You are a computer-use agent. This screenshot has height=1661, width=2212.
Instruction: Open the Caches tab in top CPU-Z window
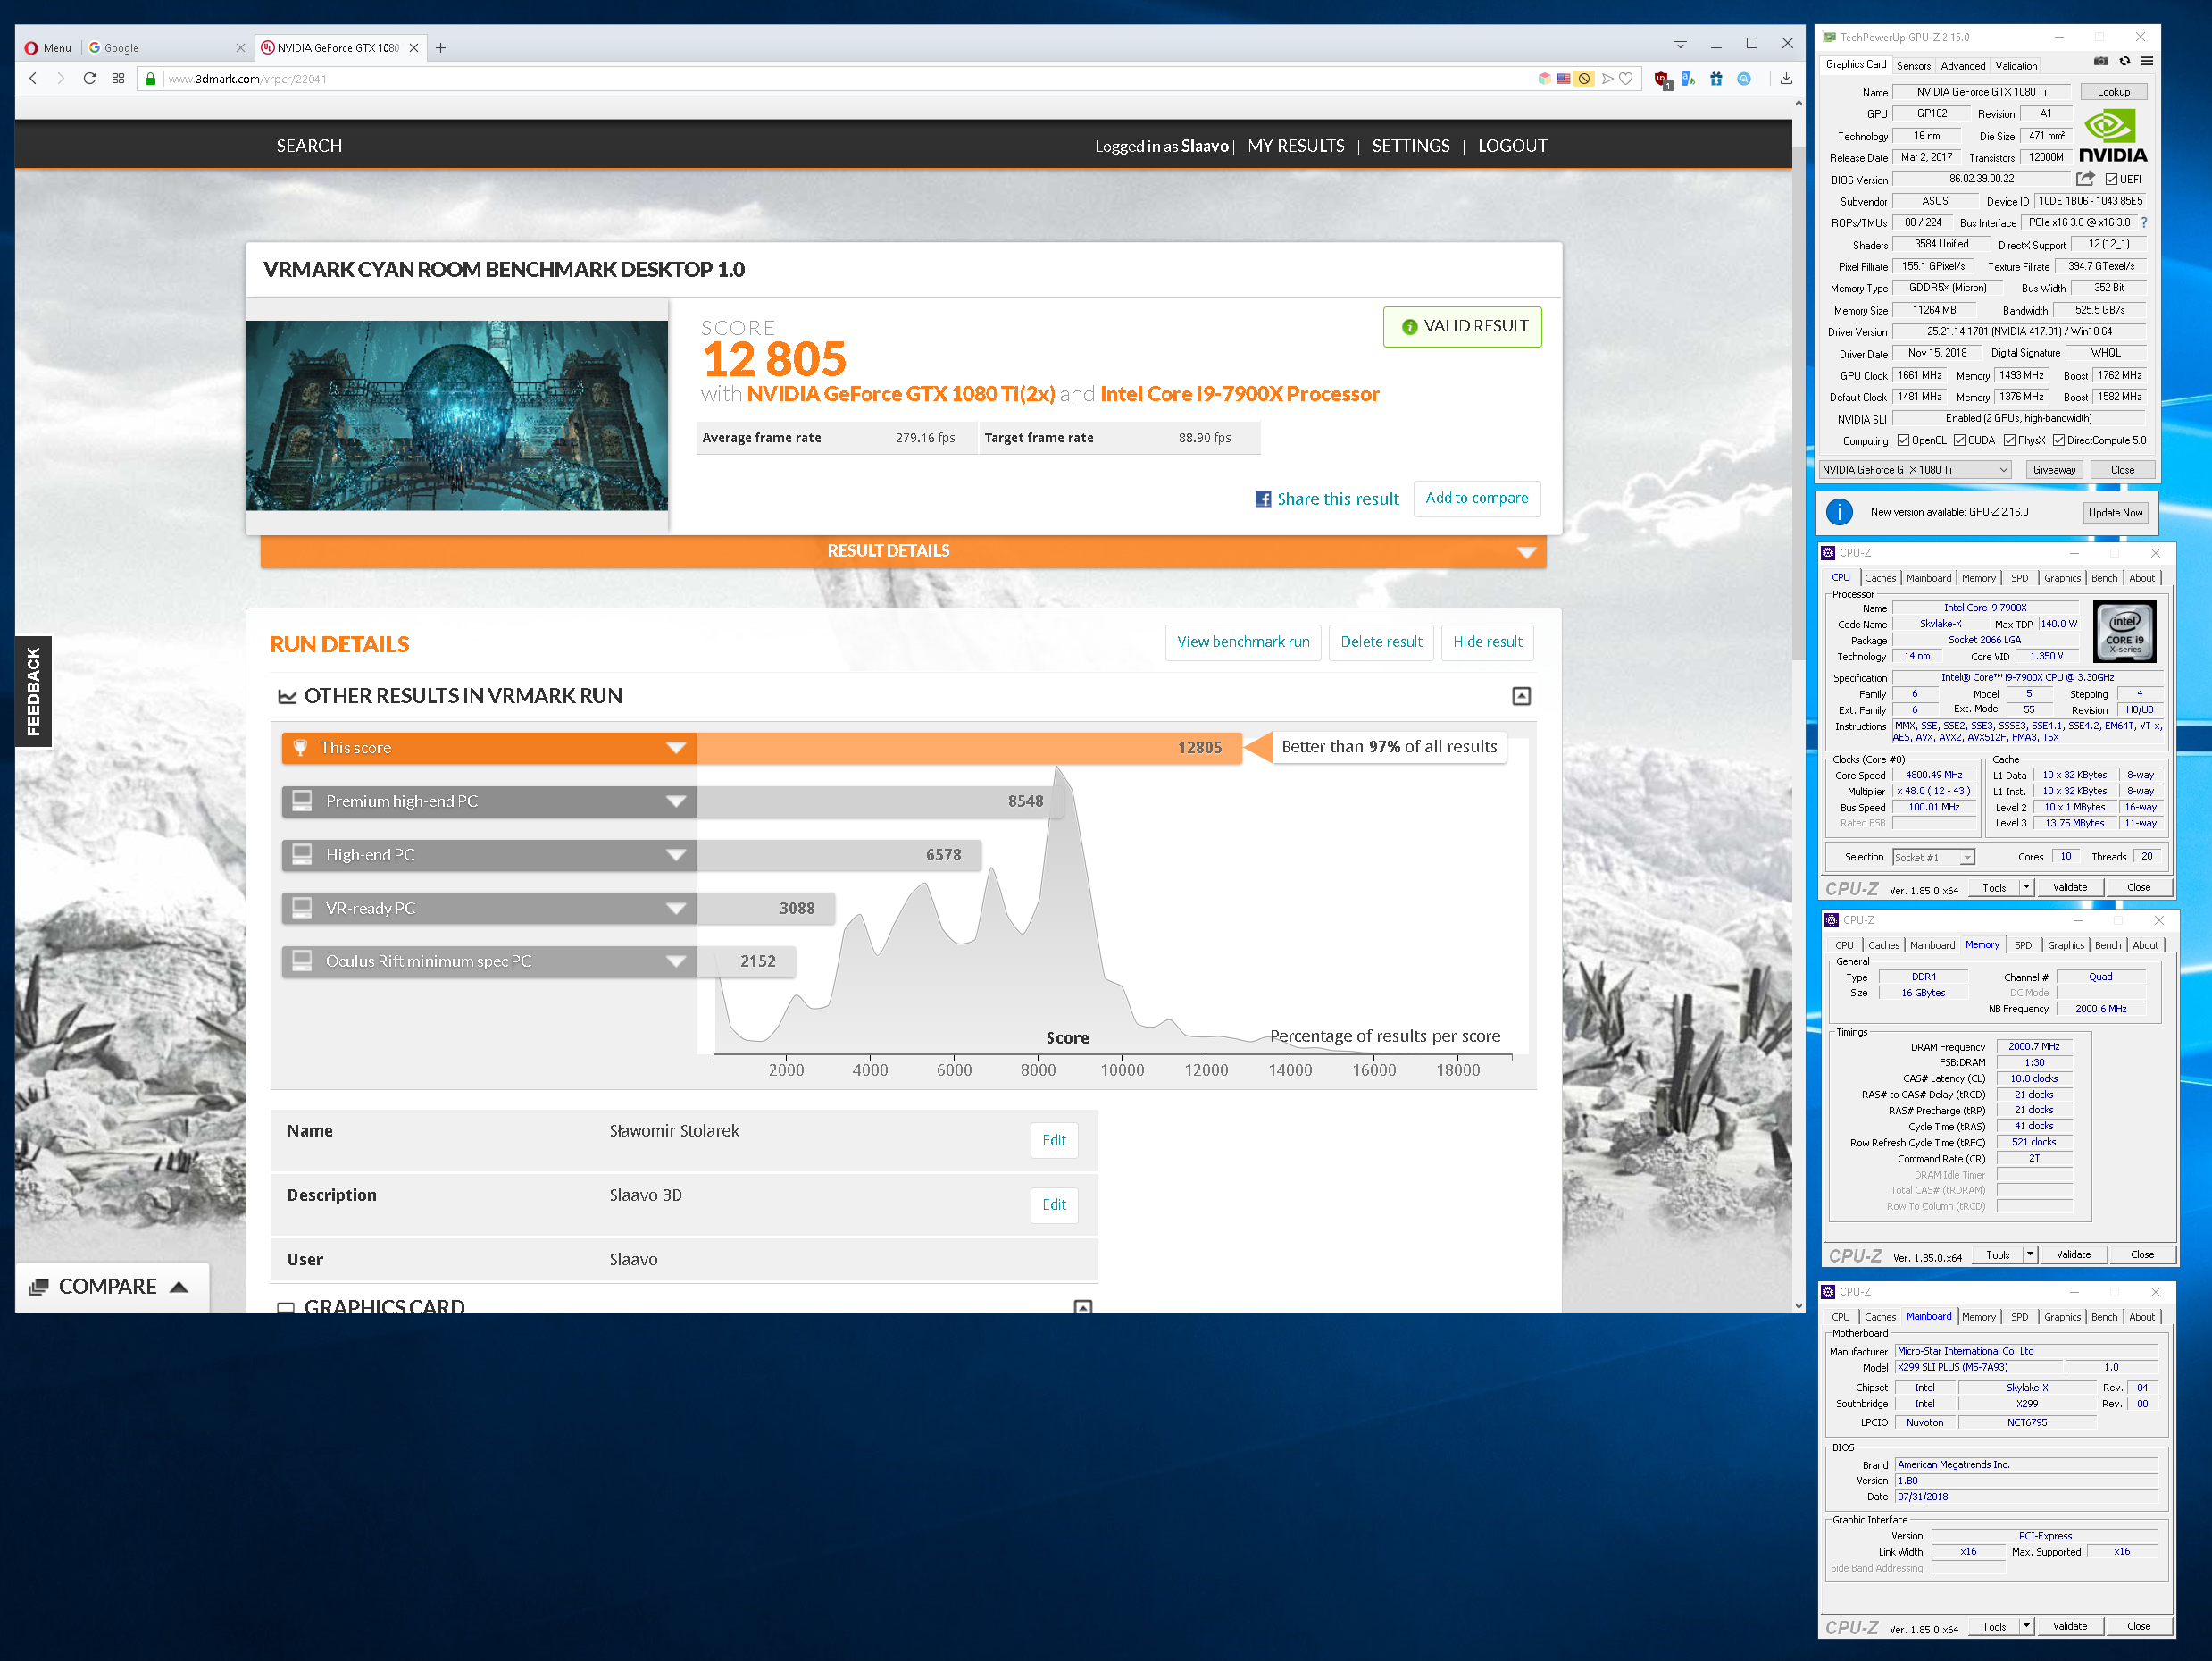1879,578
